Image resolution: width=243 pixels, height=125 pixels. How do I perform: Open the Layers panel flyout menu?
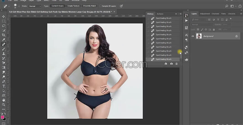241,14
